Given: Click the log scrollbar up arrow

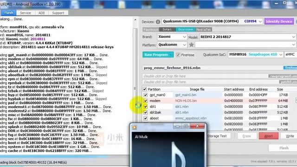Looking at the screenshot, I should click(135, 20).
